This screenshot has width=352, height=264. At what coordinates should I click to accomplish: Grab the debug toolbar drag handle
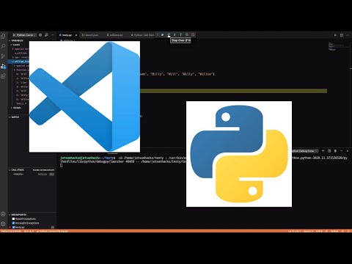click(x=158, y=35)
